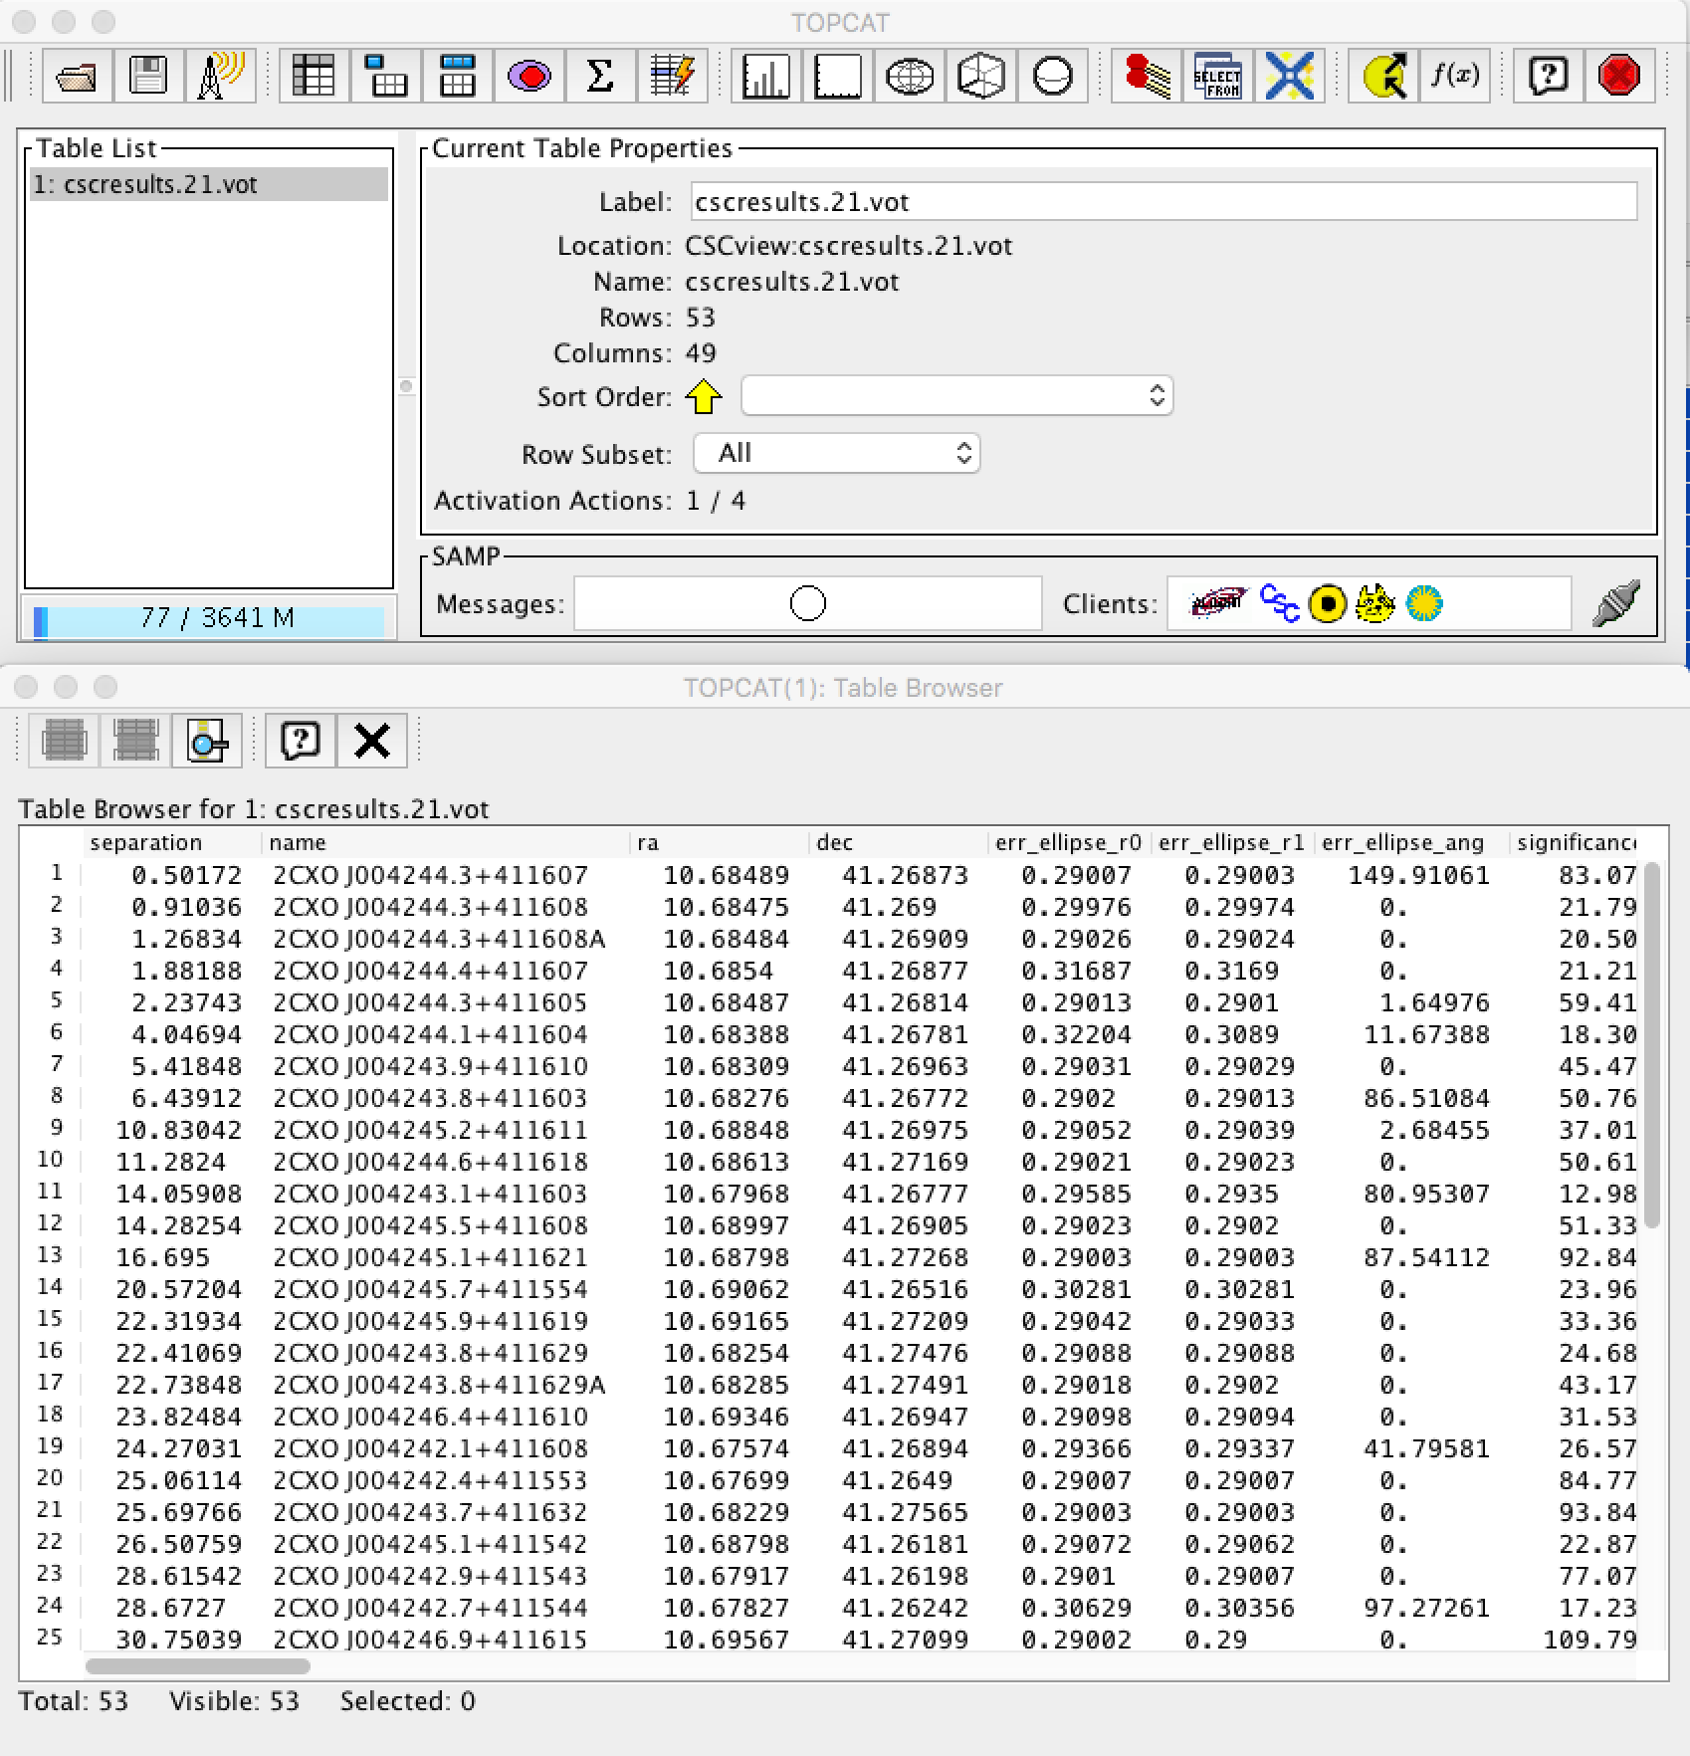Click the Save Table floppy disk icon

[148, 76]
